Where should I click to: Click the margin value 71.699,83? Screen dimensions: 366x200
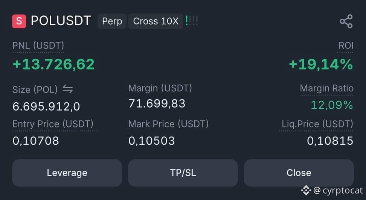pyautogui.click(x=157, y=103)
